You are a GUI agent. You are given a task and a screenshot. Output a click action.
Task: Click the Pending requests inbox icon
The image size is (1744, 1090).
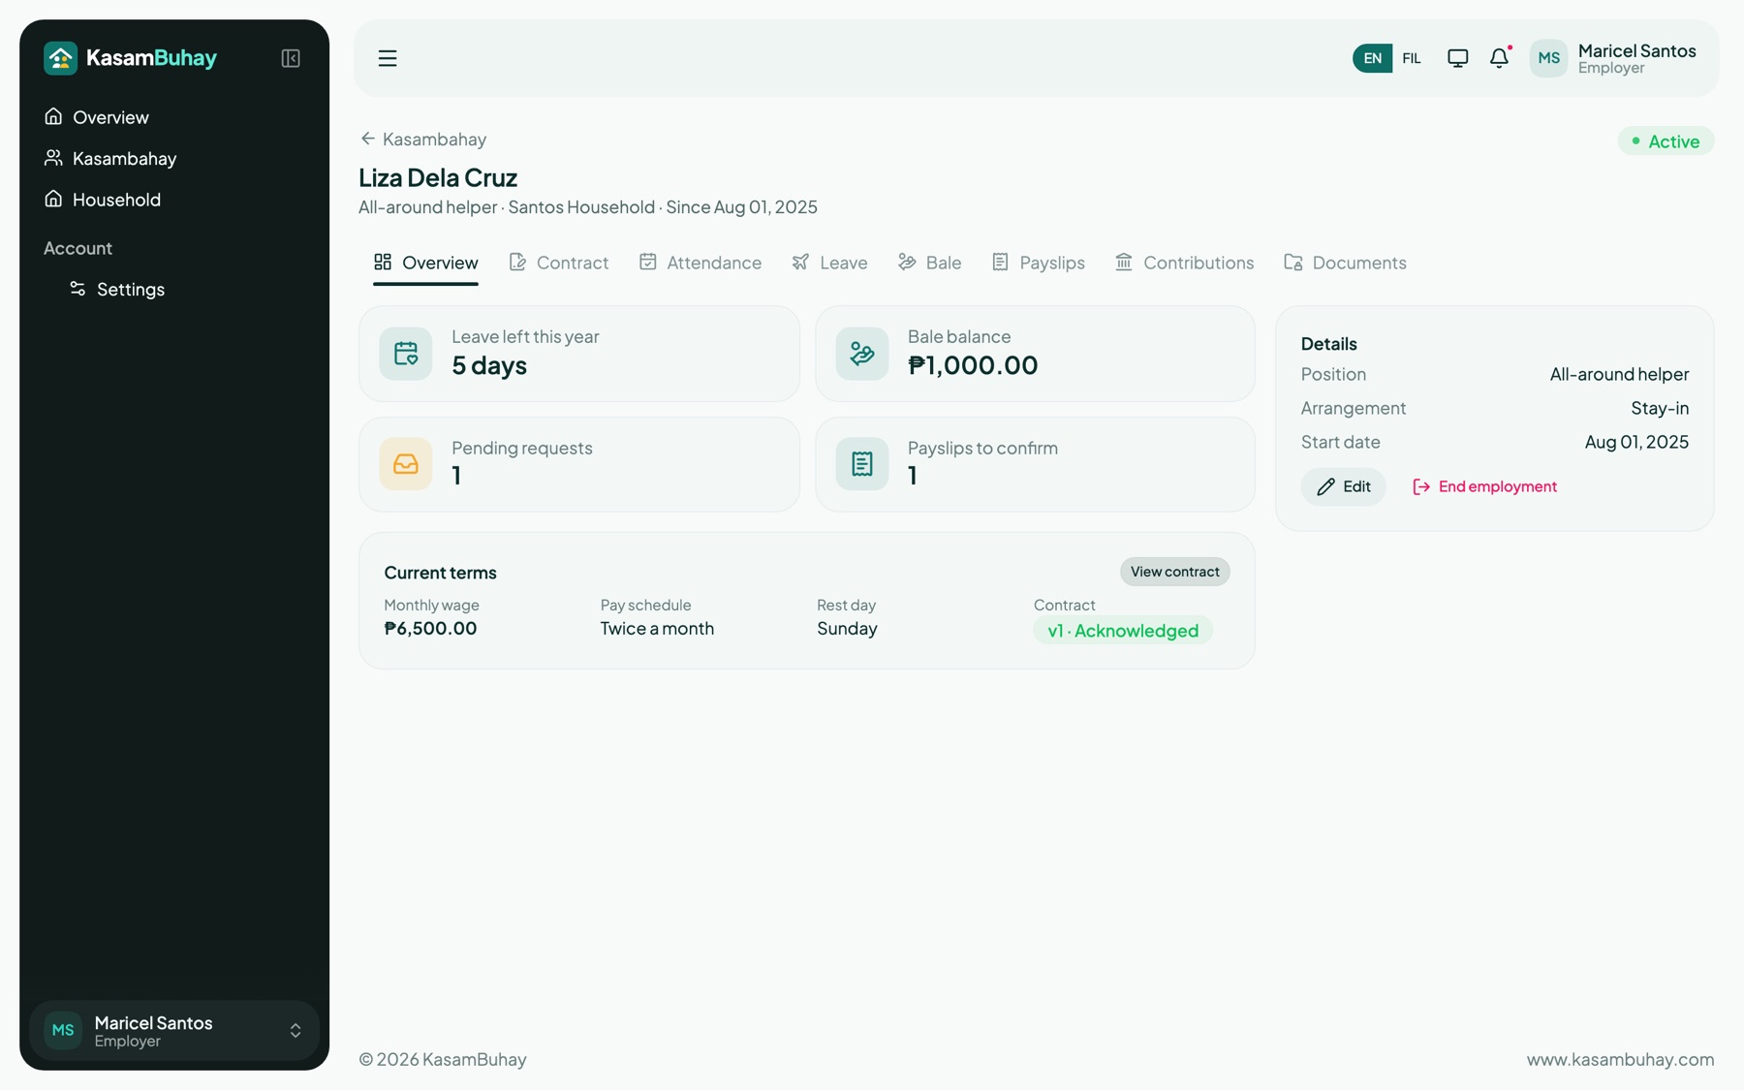click(406, 464)
